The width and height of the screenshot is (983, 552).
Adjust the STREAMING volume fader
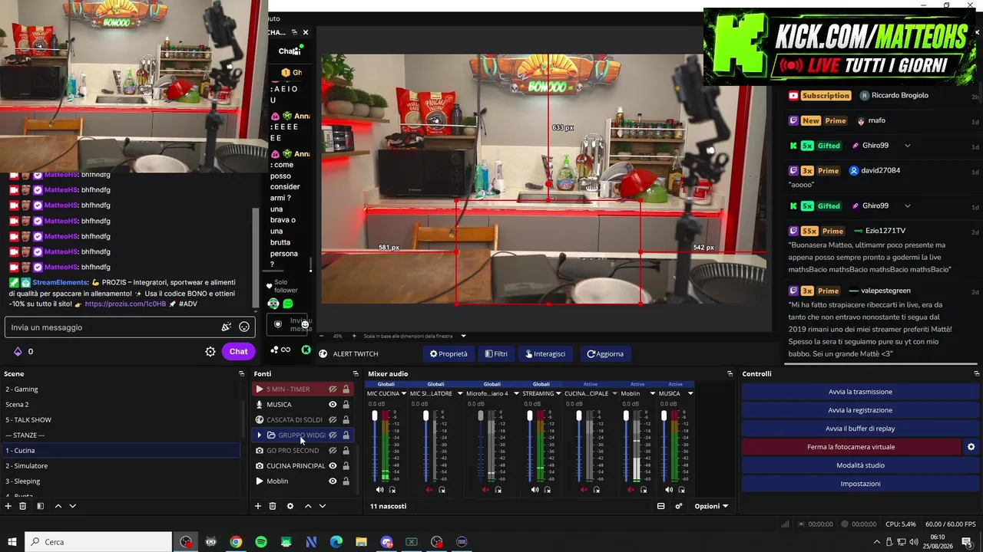click(x=529, y=416)
